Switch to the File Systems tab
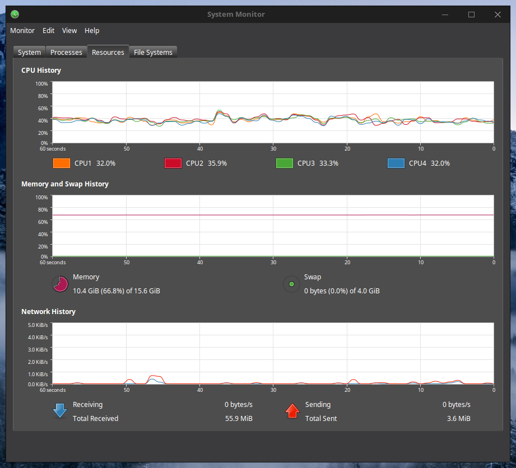This screenshot has width=516, height=468. (x=153, y=52)
